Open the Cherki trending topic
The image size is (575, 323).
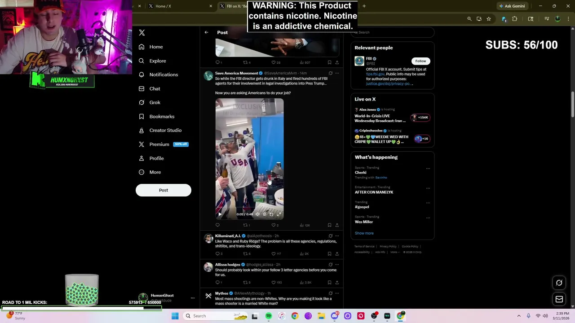(361, 172)
